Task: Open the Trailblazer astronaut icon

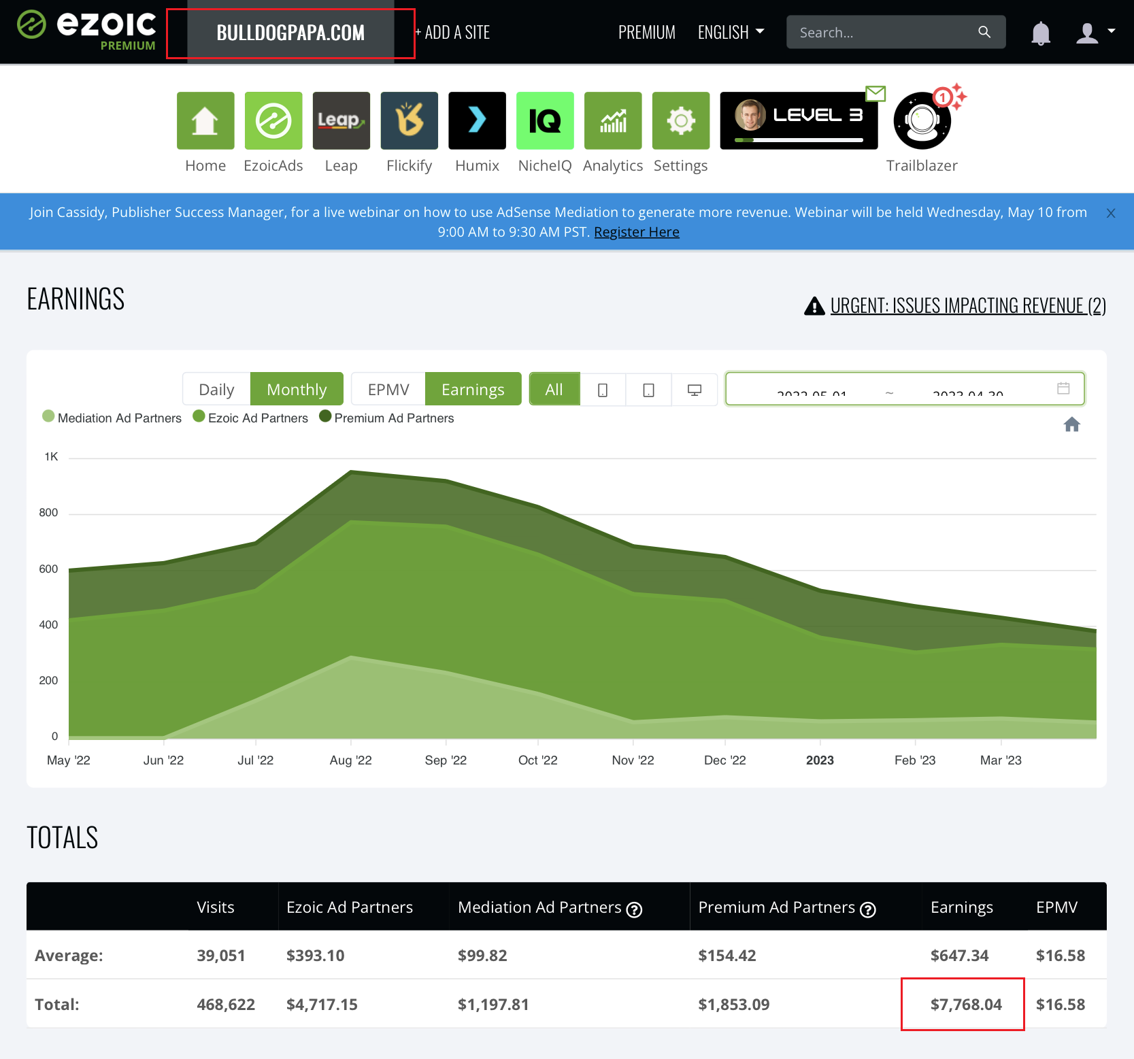Action: pos(922,120)
